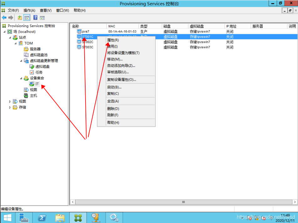Screen dimensions: 298x223
Task: Open the 操作(A) menu
Action: tap(29, 10)
